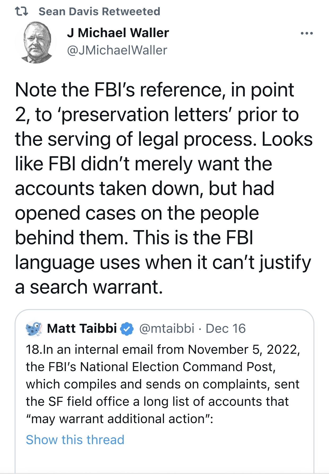The width and height of the screenshot is (329, 474).
Task: Open the Dec 16 timestamp
Action: pyautogui.click(x=226, y=329)
